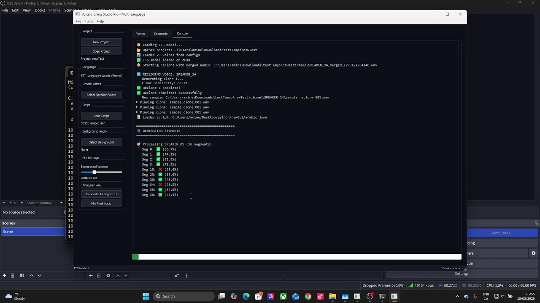
Task: Click the Load Script button
Action: (x=101, y=116)
